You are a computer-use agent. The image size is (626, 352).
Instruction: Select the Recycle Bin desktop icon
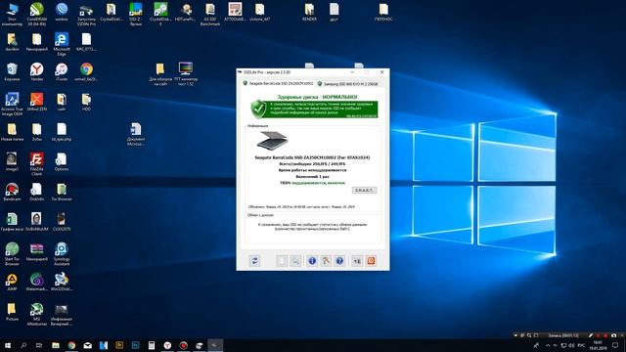[x=12, y=71]
